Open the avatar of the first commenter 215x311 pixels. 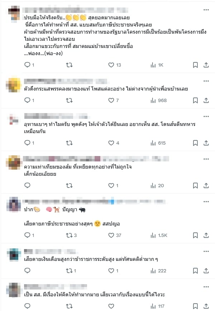tap(14, 13)
